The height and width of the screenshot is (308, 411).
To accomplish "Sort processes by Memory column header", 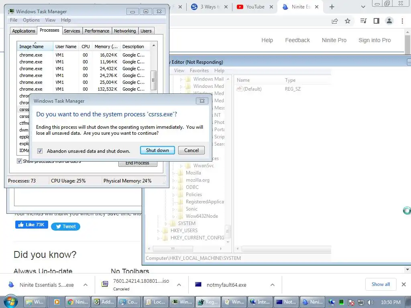I will pos(106,47).
